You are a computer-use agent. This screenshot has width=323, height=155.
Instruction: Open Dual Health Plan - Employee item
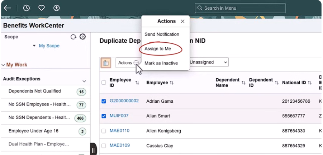(39, 144)
